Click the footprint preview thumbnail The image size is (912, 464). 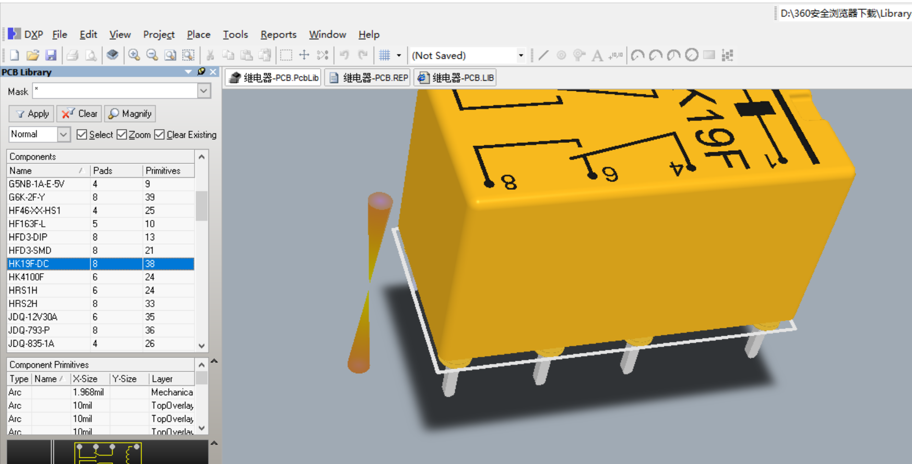108,453
